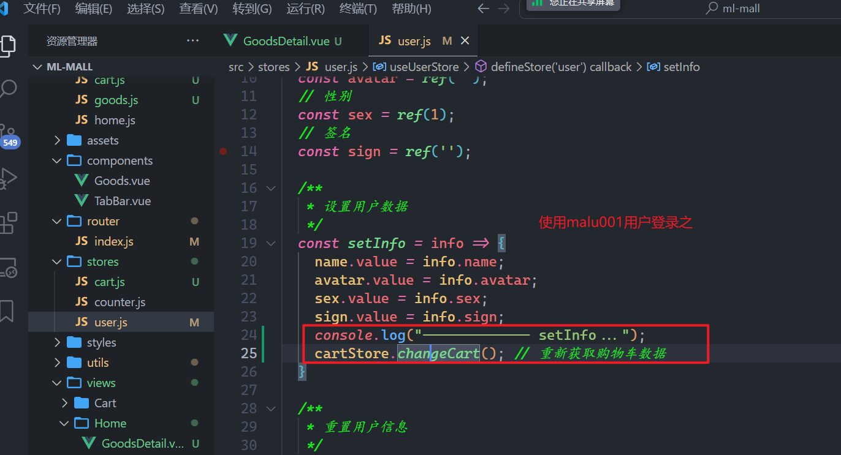
Task: Click changeCart on line 25
Action: point(438,353)
